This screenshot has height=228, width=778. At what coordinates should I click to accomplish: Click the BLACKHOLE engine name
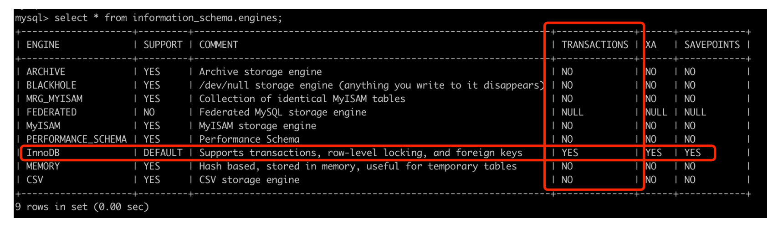51,85
